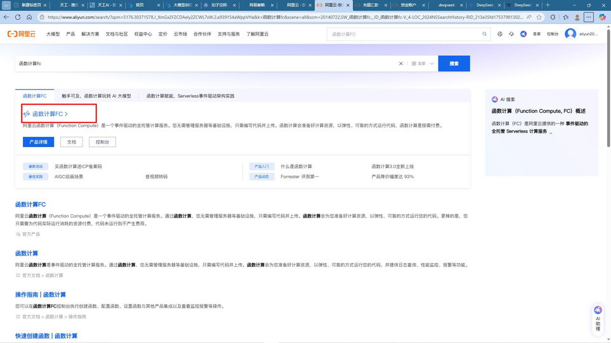Click the browser address bar URL
The width and height of the screenshot is (611, 343).
[284, 17]
